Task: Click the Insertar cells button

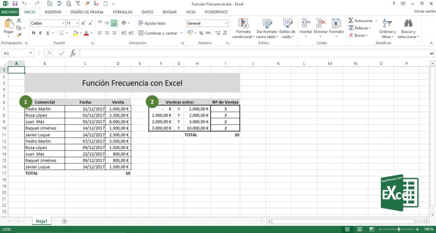Action: click(306, 28)
